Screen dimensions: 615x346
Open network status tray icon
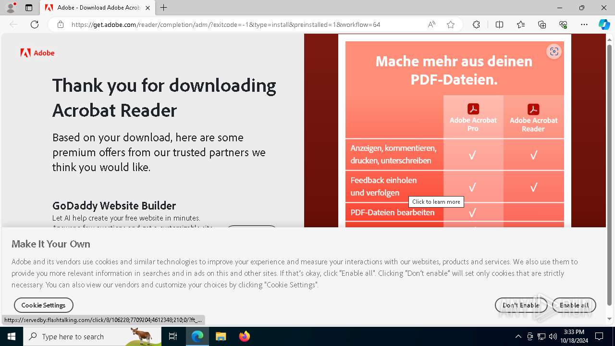tap(541, 336)
